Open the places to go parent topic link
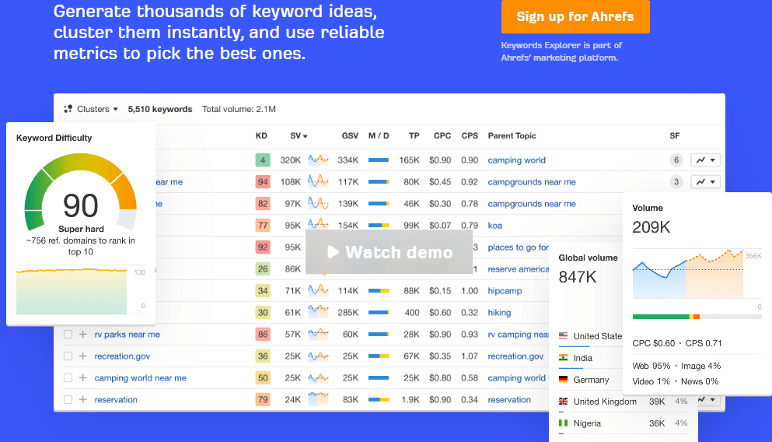 [x=518, y=247]
